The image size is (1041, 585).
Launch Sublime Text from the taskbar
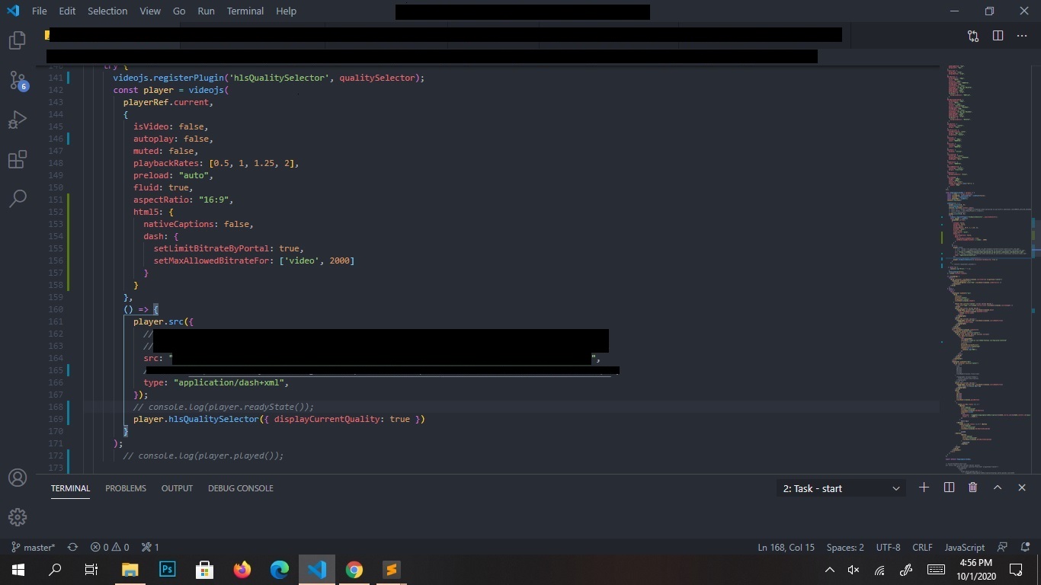(390, 570)
